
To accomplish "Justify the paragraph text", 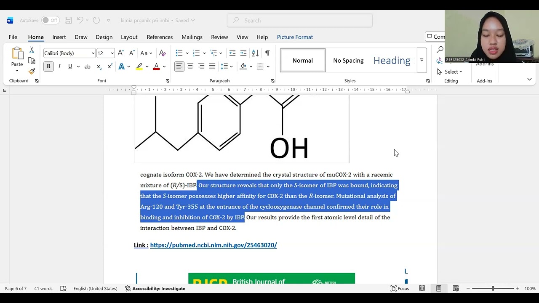I will click(212, 66).
